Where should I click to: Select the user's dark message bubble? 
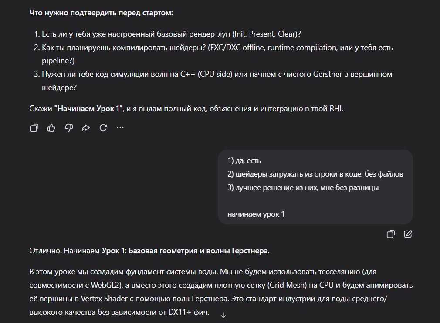click(x=315, y=187)
